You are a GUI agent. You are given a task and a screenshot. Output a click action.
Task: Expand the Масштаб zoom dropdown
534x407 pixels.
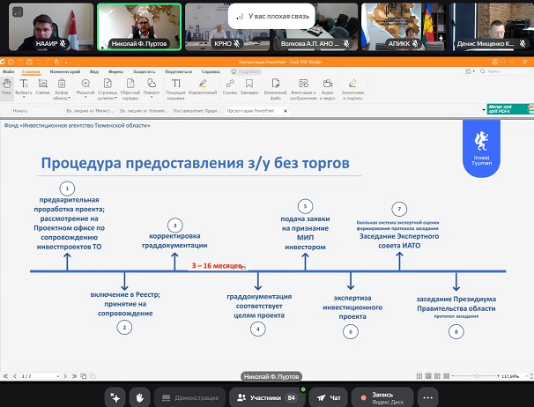click(x=85, y=86)
